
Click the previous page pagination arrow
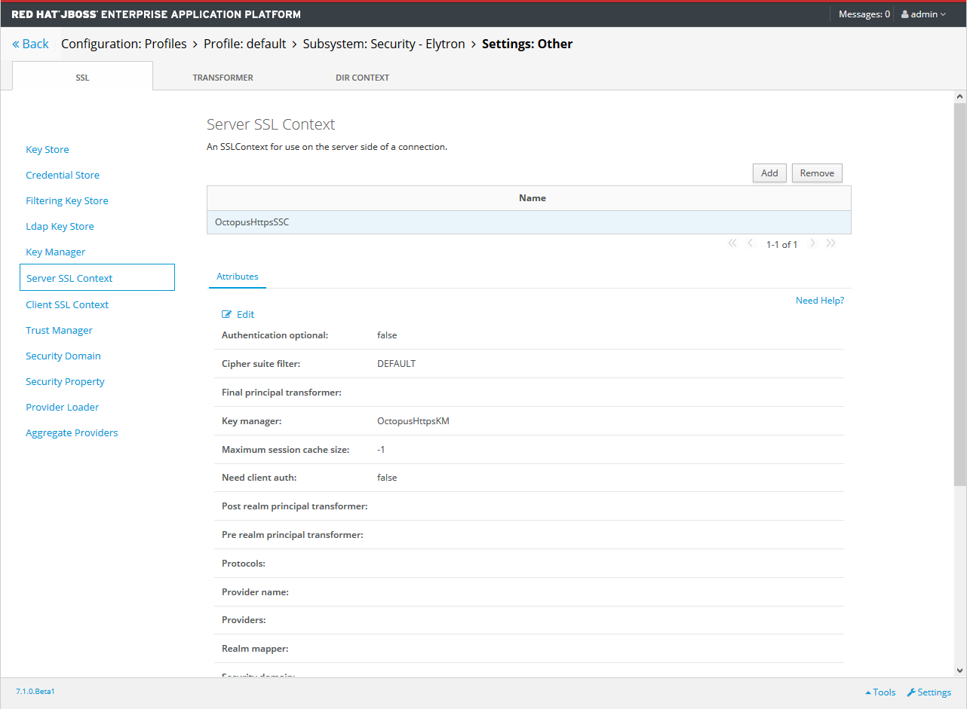(x=750, y=243)
